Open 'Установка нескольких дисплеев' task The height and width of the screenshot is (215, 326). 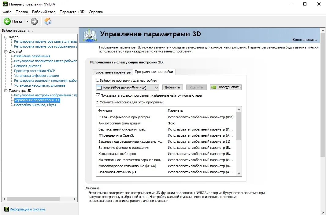click(40, 85)
